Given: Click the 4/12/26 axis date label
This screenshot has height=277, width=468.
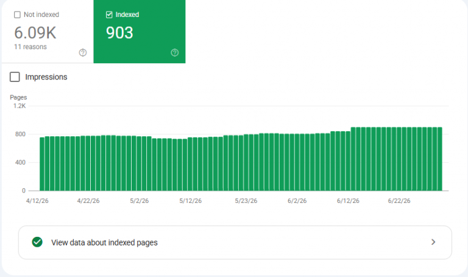Looking at the screenshot, I should click(x=37, y=201).
